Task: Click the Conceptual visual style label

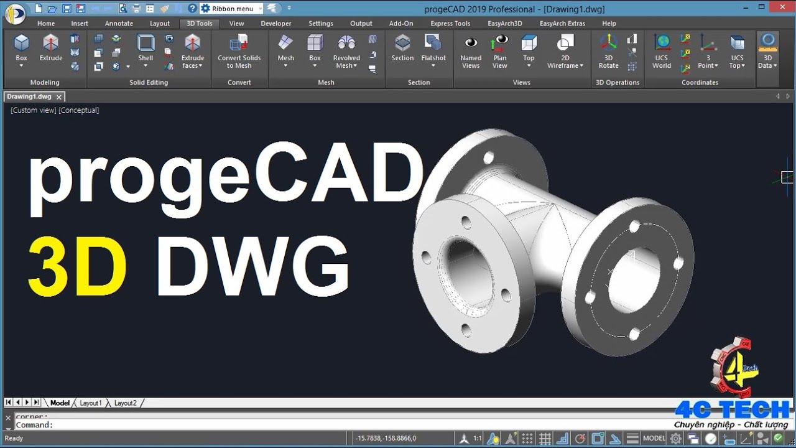Action: point(79,110)
